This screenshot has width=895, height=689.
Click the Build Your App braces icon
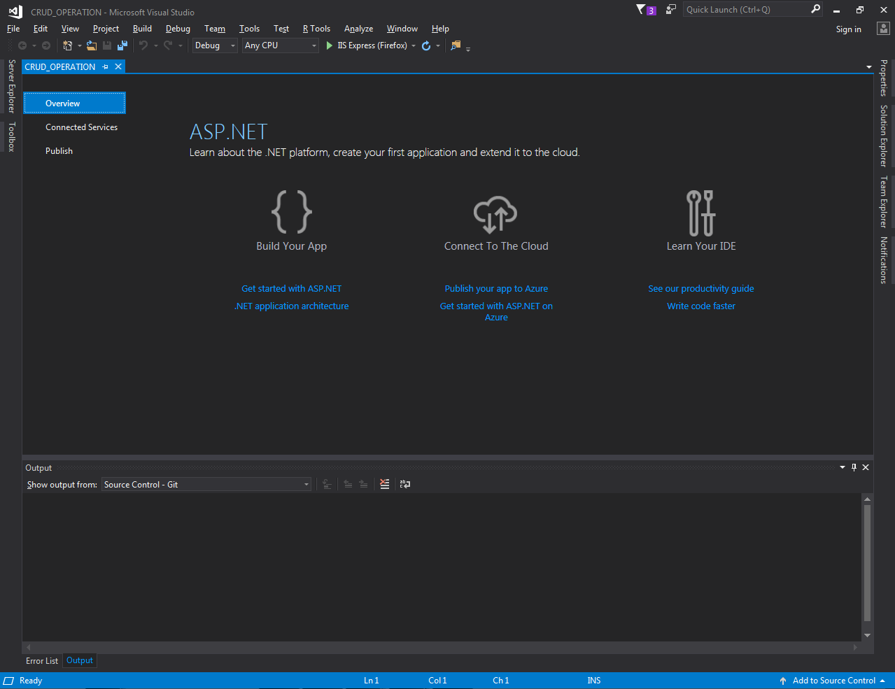[x=292, y=211]
